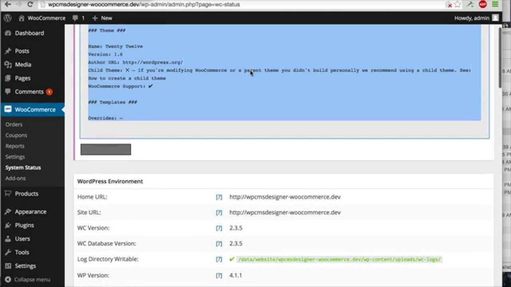511x287 pixels.
Task: Show help tooltip for WC Database Version
Action: [219, 244]
